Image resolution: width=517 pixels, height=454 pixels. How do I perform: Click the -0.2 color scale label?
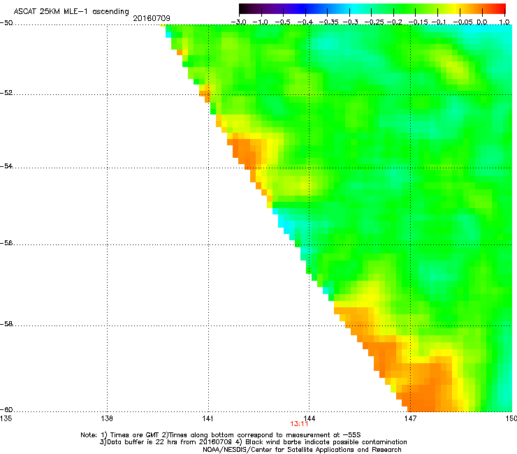(x=394, y=22)
